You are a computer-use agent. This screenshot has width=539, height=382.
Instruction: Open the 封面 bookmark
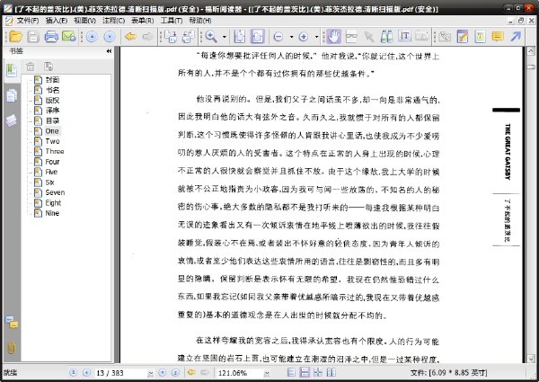pyautogui.click(x=53, y=80)
